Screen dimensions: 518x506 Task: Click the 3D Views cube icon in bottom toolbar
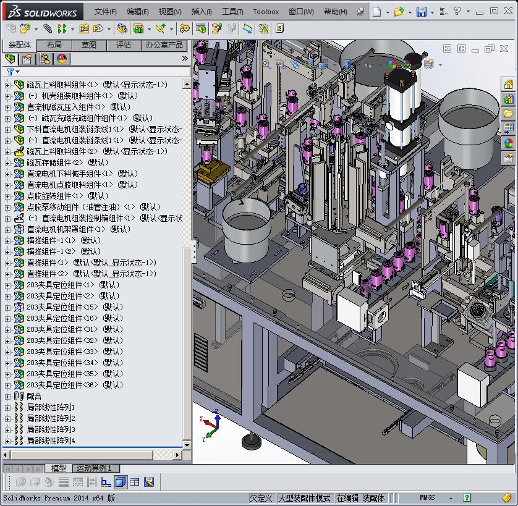121,483
